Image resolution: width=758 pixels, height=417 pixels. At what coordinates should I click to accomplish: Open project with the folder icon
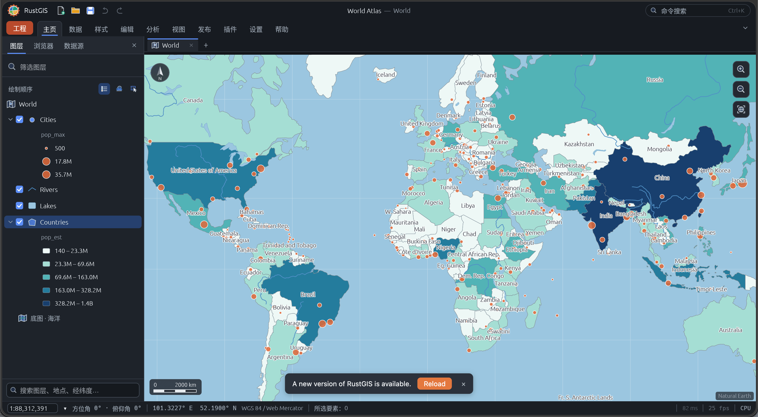pos(76,11)
